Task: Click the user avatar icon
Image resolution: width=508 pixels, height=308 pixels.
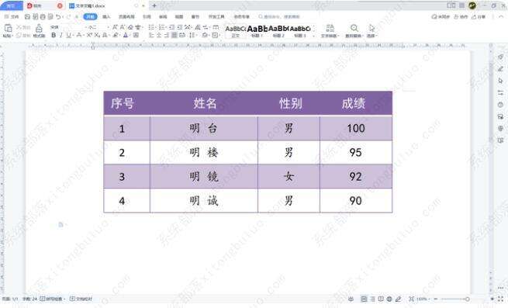Action: coord(472,5)
